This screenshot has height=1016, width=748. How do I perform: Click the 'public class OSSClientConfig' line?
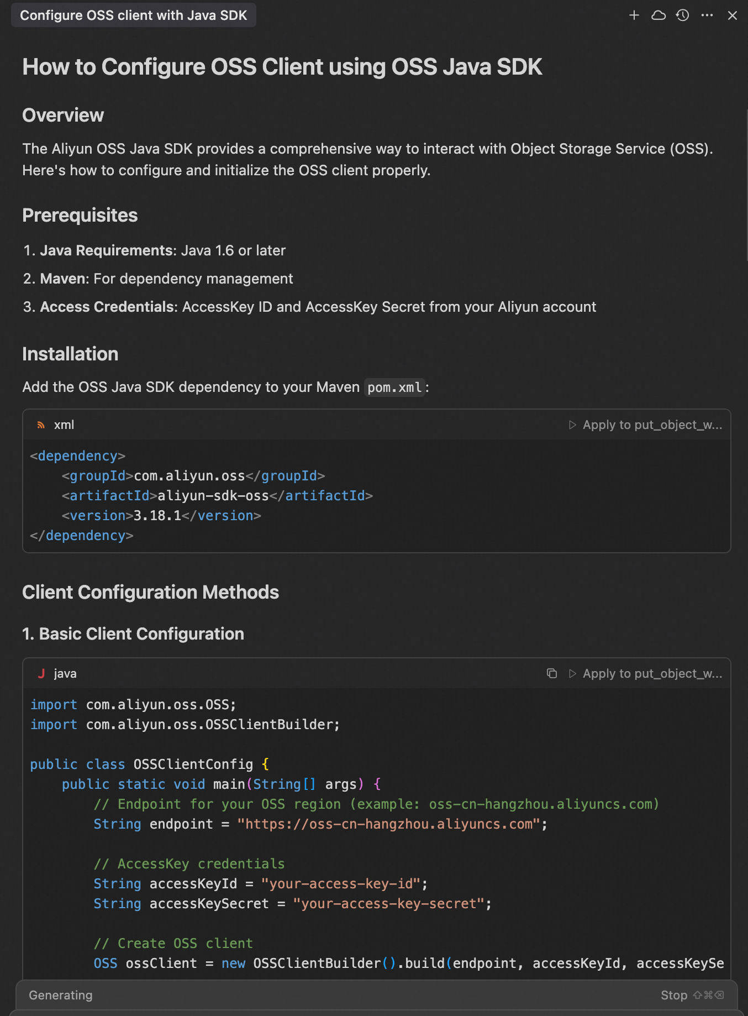150,764
